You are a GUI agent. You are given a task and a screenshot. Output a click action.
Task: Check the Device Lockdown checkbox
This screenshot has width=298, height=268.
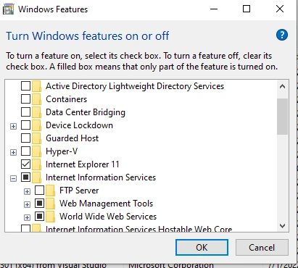tap(25, 125)
